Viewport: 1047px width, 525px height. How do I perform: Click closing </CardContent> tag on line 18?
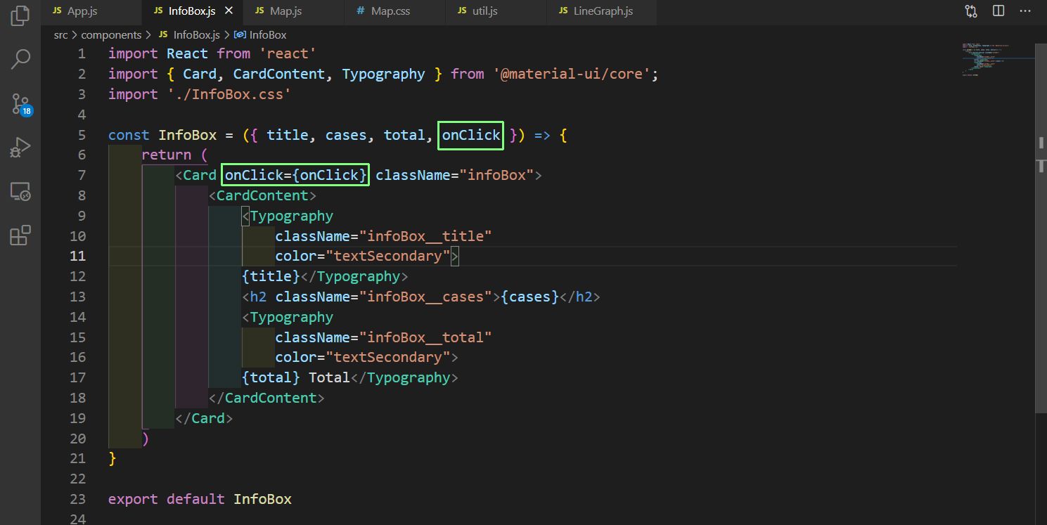point(266,398)
